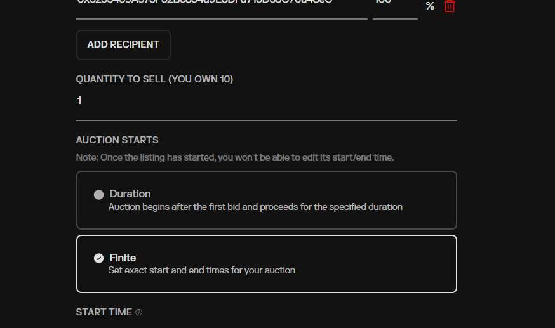Delete the recipient with the red trash icon
Image resolution: width=555 pixels, height=328 pixels.
pos(449,6)
